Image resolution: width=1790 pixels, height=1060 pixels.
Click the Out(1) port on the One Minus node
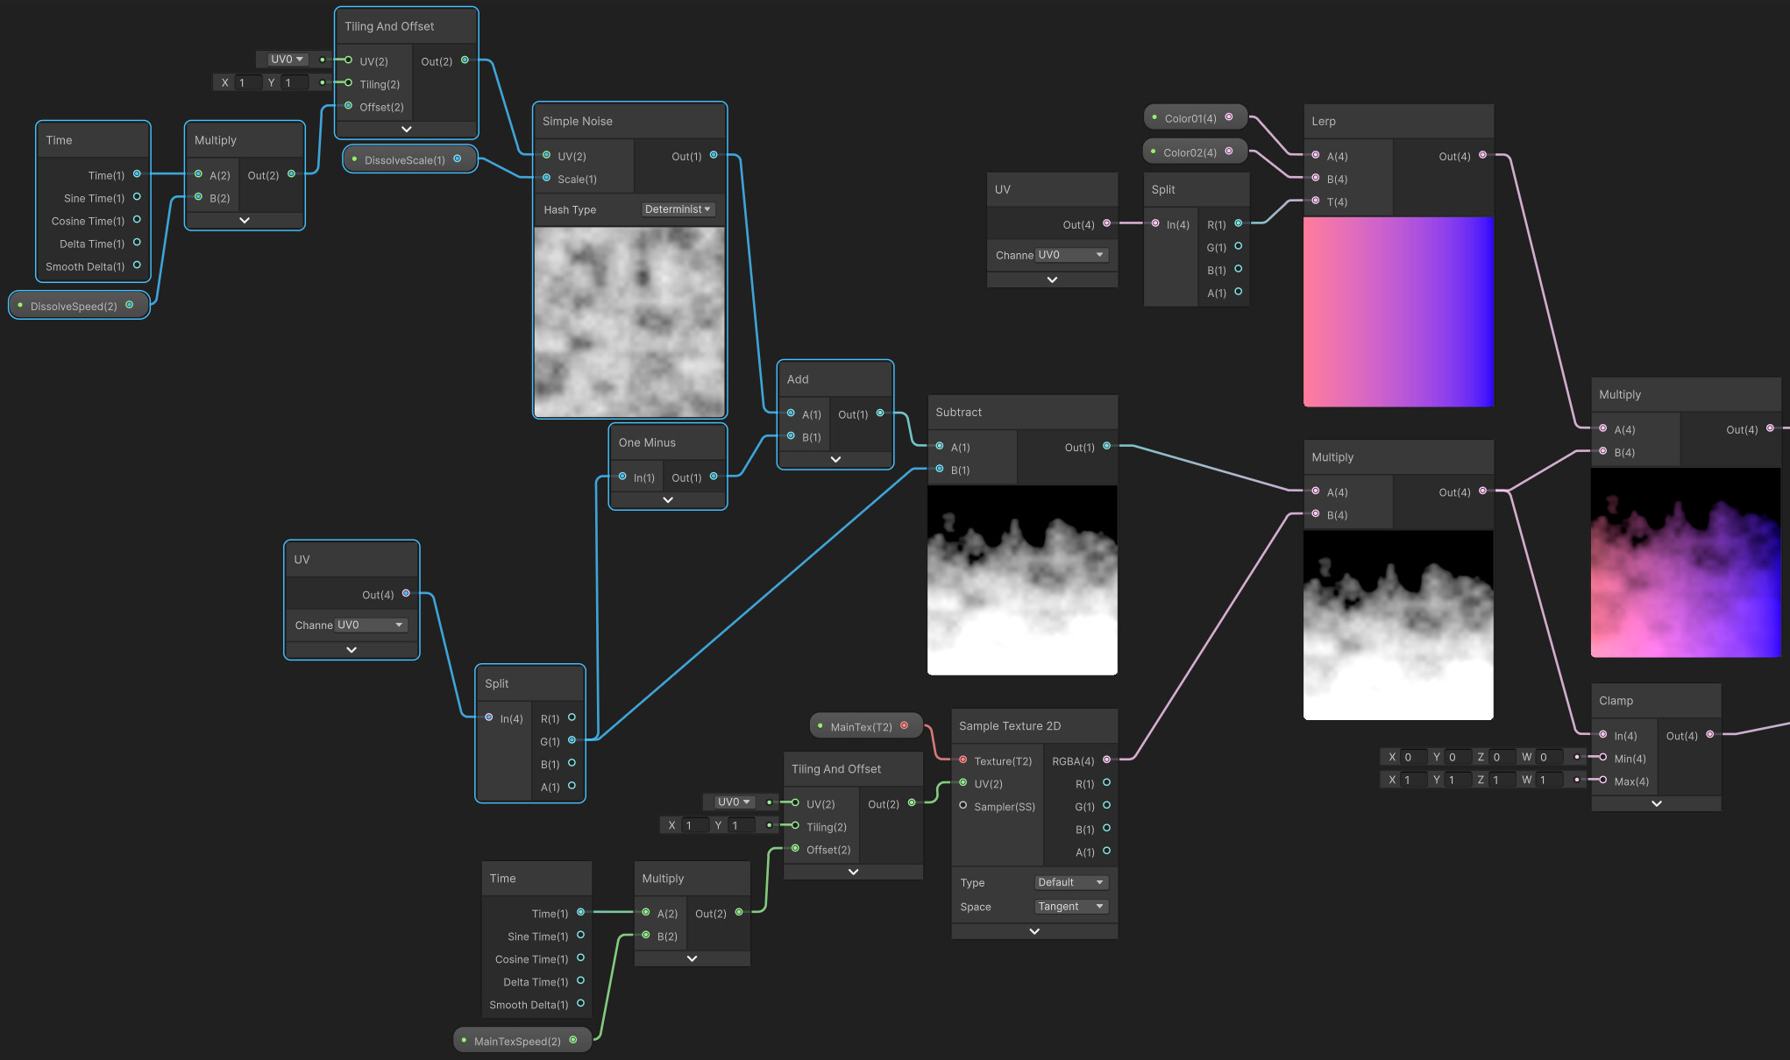713,477
